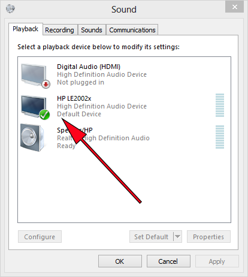Click the Set Default button
This screenshot has height=277, width=248.
coord(152,237)
